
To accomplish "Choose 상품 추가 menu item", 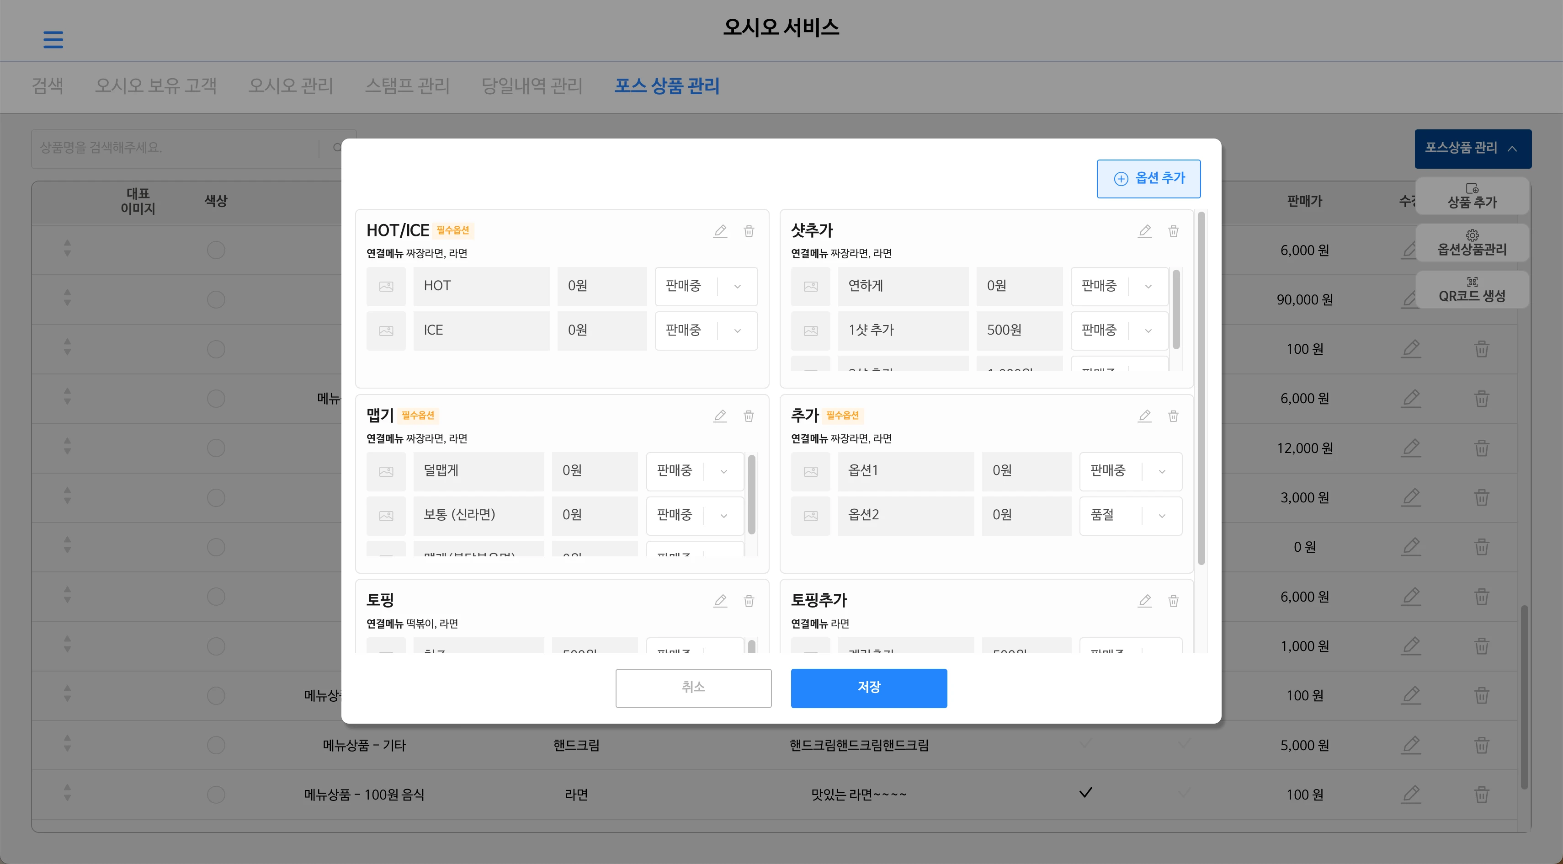I will pos(1472,196).
